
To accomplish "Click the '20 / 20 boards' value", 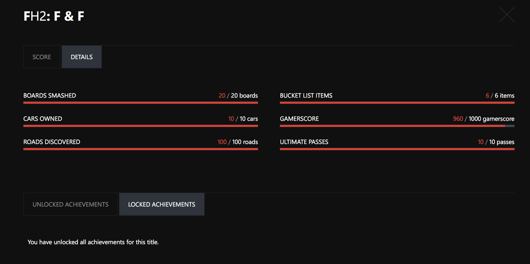I will click(x=238, y=95).
